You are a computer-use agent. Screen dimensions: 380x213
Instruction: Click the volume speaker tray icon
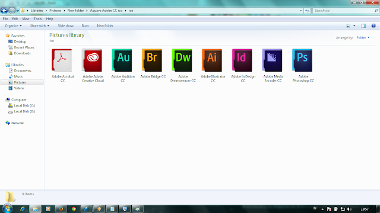349,209
